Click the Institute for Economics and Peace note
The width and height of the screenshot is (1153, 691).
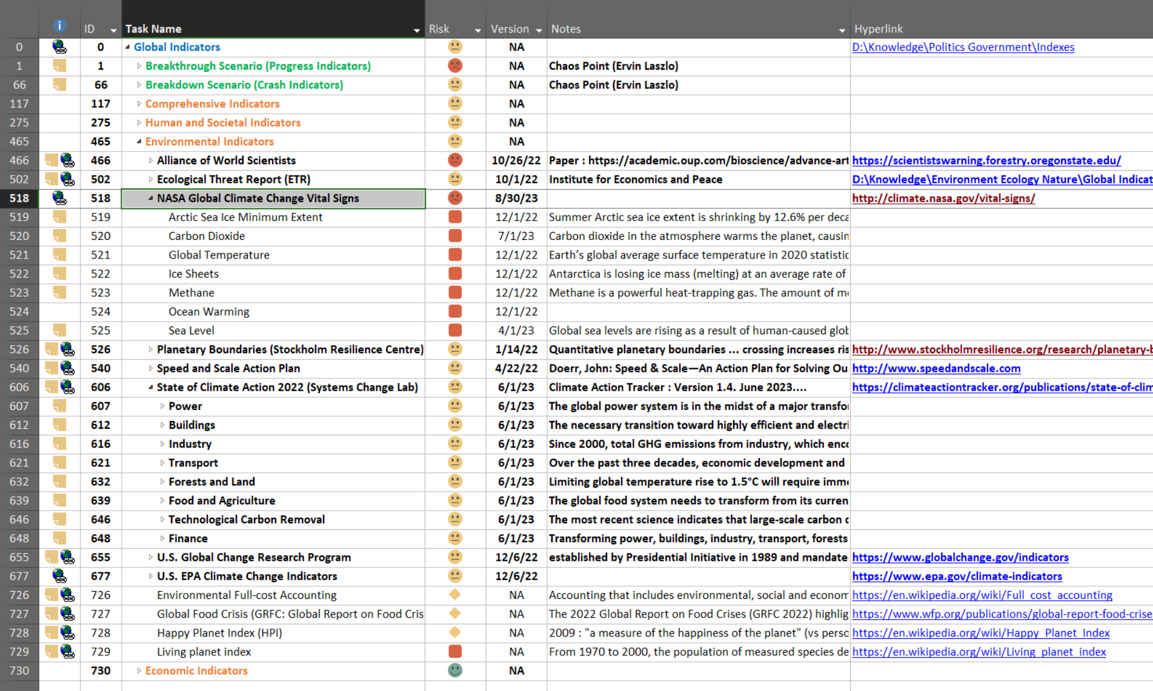pos(636,179)
